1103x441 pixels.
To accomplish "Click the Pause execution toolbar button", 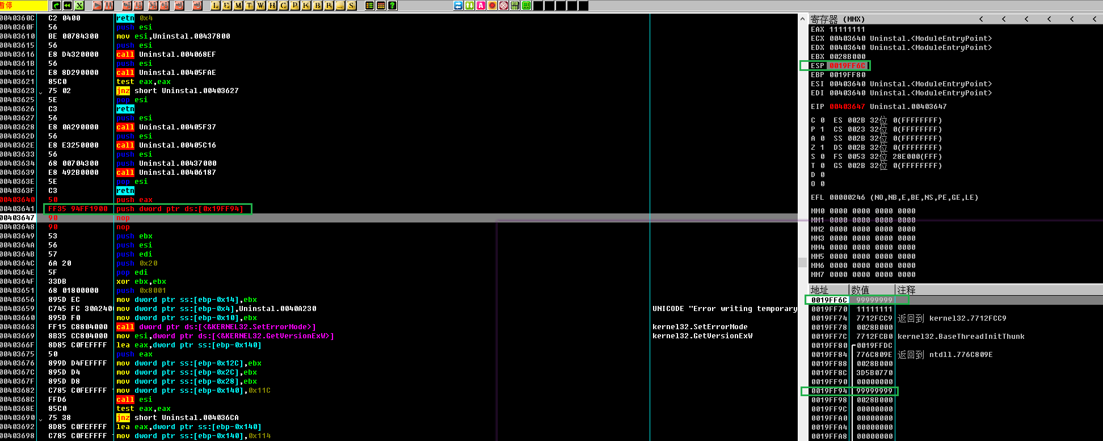I will [109, 6].
